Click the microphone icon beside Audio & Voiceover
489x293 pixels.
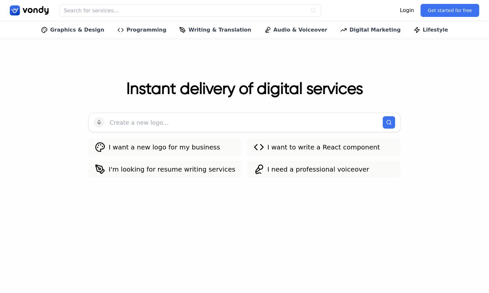(x=268, y=30)
